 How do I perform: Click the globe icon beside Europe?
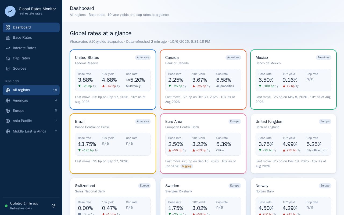pos(8,111)
